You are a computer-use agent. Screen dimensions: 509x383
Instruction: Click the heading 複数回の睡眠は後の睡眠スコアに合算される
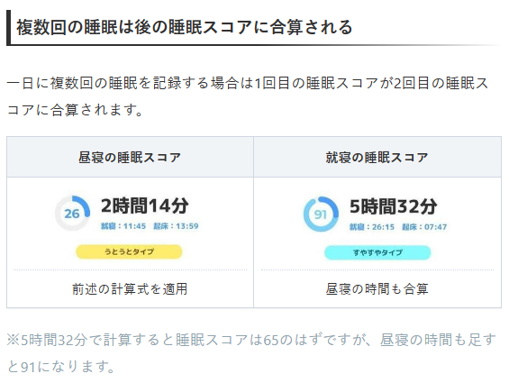click(x=185, y=27)
